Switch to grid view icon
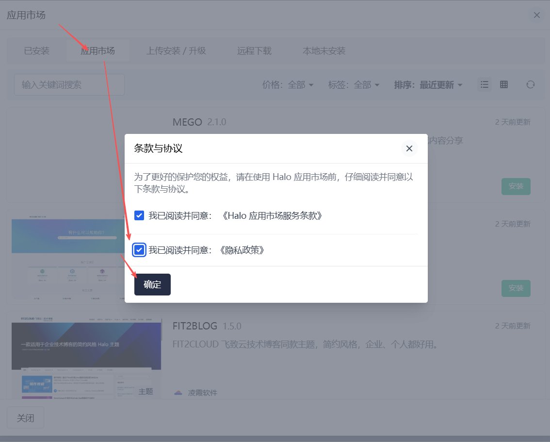 pos(504,84)
